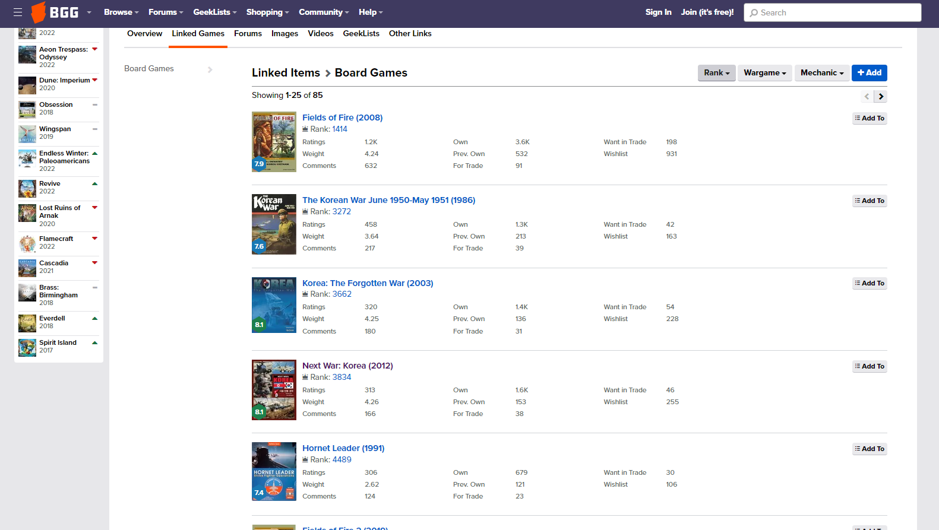Open the Browse menu
939x530 pixels.
coord(121,12)
